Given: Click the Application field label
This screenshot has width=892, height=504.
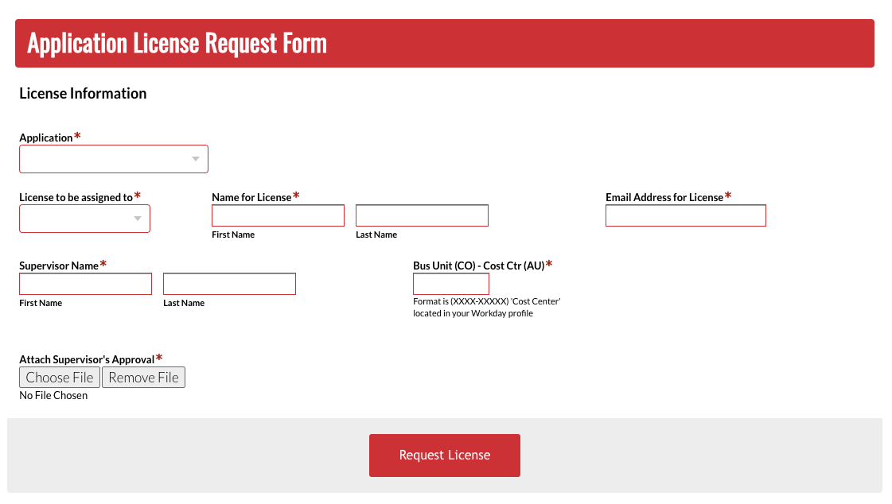Looking at the screenshot, I should 46,138.
